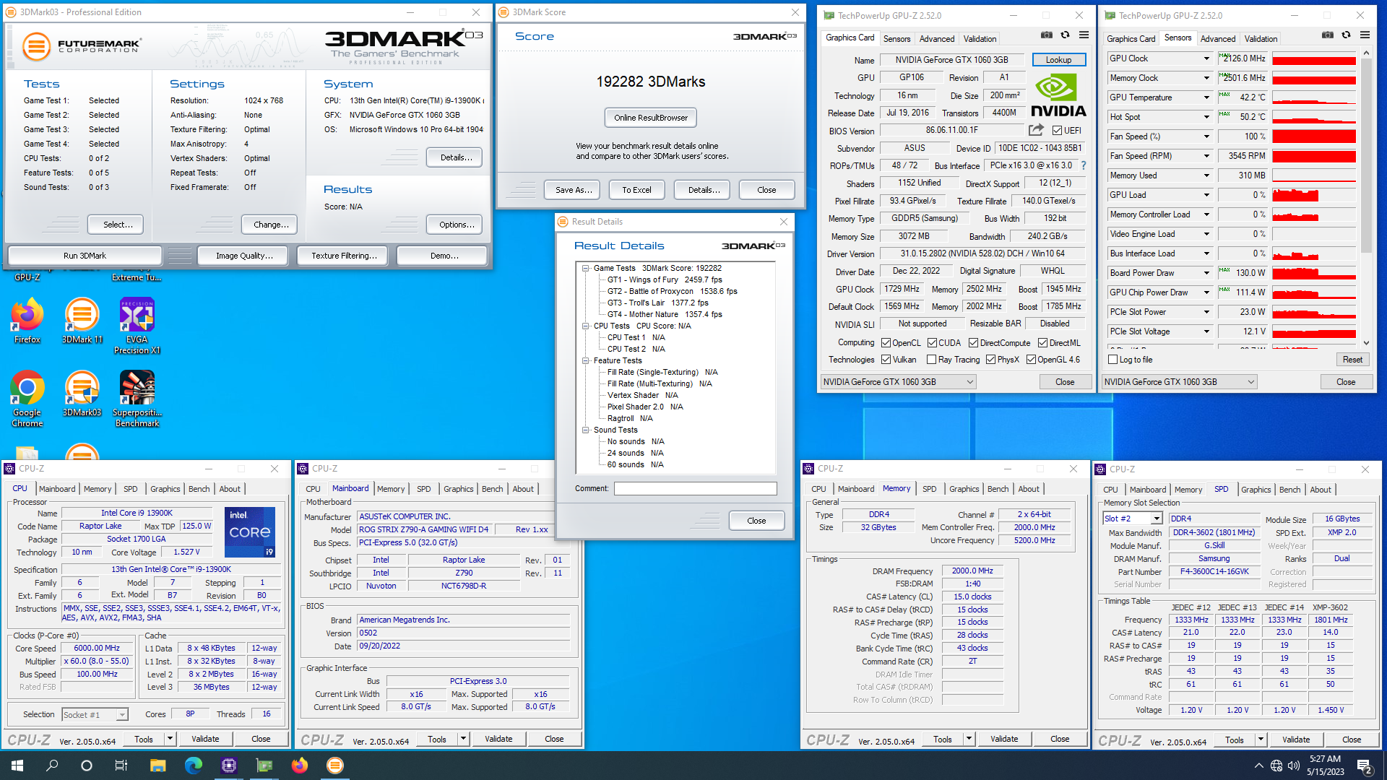
Task: Click the GPU-Z Sensors vertical scrollbar
Action: (1366, 155)
